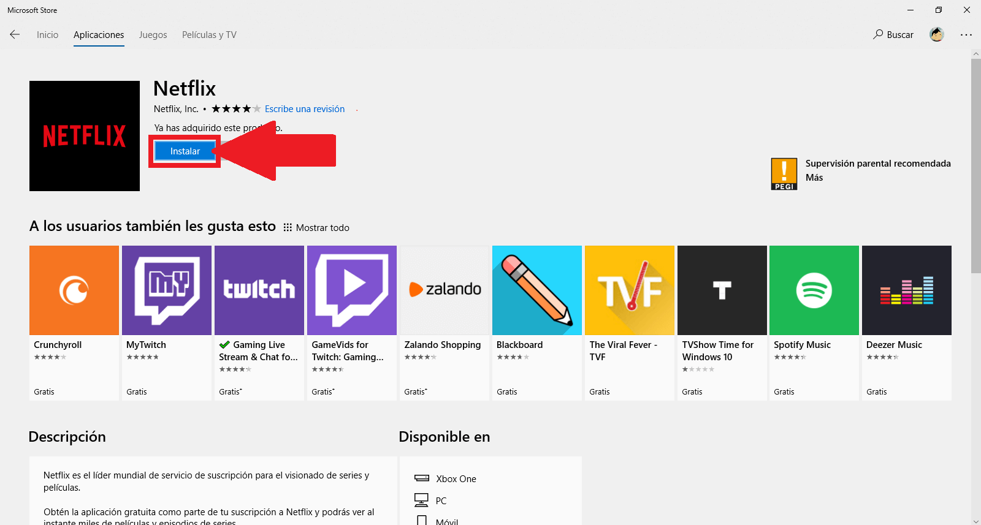
Task: Click the scrollbar down arrow
Action: (x=975, y=521)
